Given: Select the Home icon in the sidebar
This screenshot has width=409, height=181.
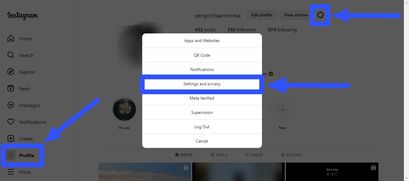Looking at the screenshot, I should (x=11, y=38).
